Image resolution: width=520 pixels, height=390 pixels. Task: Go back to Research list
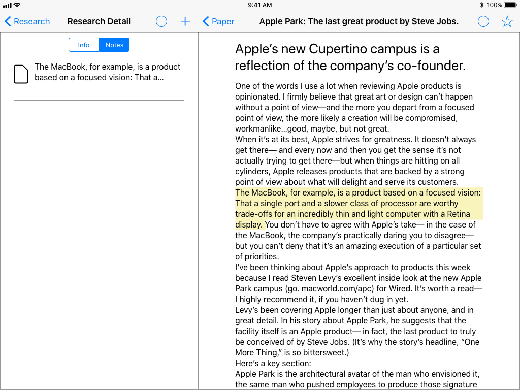coord(27,21)
